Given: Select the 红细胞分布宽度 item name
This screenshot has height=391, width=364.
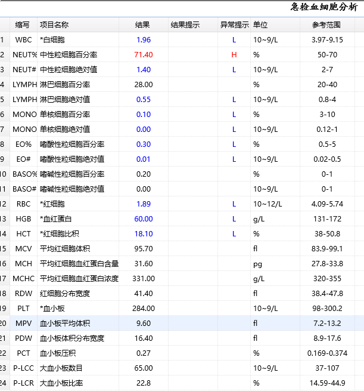Looking at the screenshot, I should pos(65,294).
